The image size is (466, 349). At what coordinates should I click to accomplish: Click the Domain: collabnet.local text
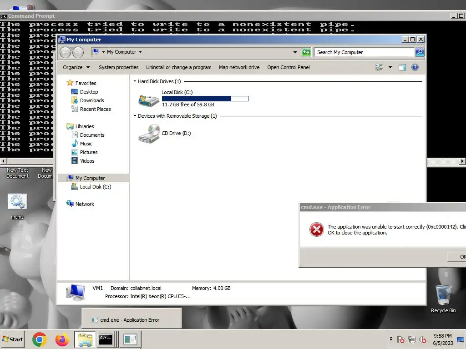[x=136, y=288]
